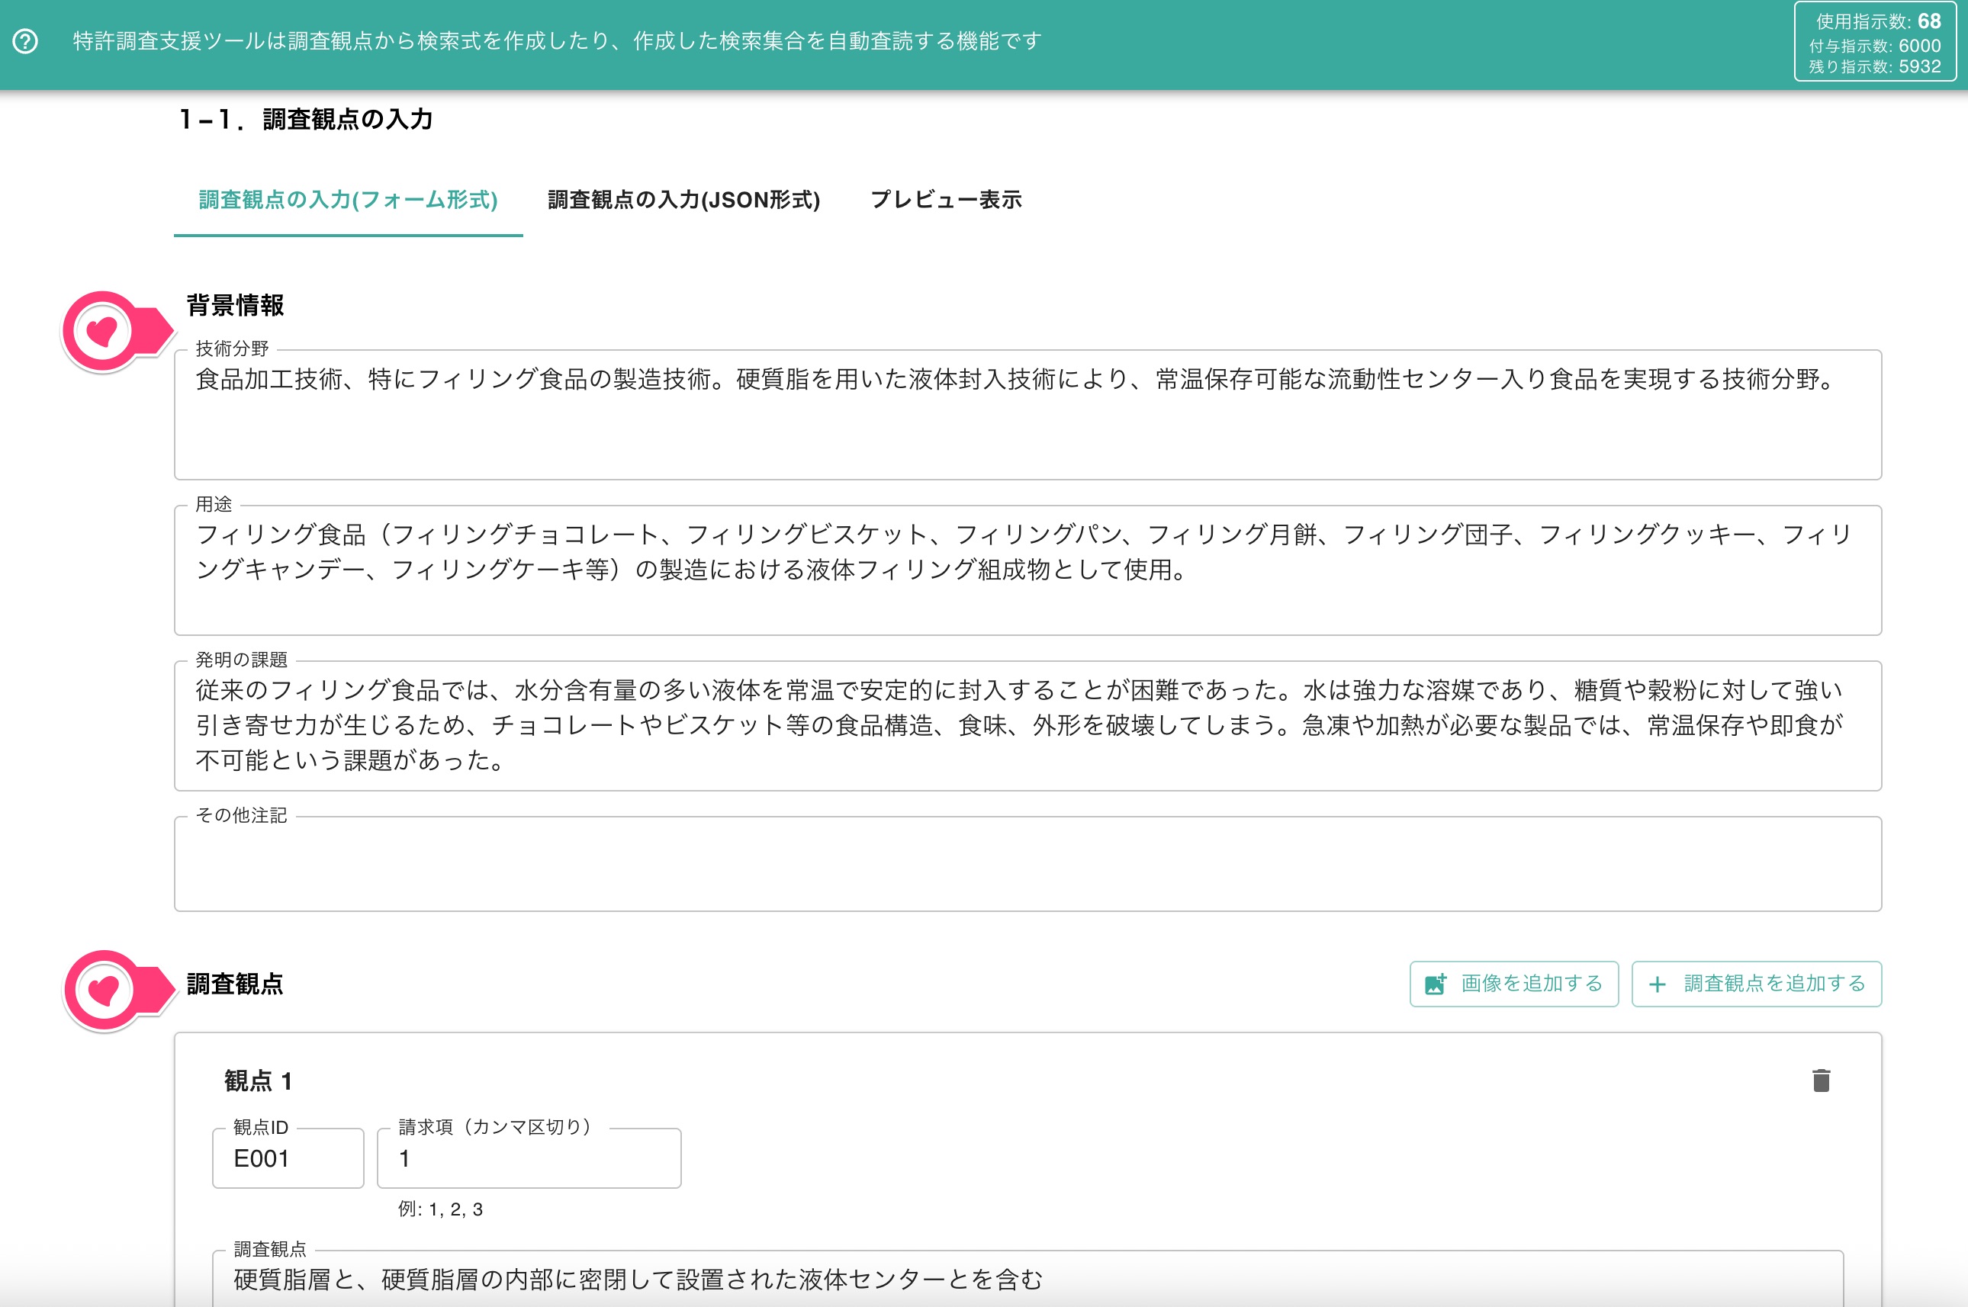The height and width of the screenshot is (1307, 1968).
Task: Click the help question mark icon
Action: [25, 41]
